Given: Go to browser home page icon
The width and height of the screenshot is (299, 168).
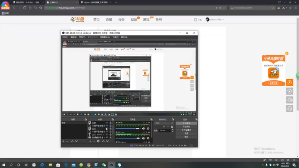Looking at the screenshot, I should coord(30,8).
